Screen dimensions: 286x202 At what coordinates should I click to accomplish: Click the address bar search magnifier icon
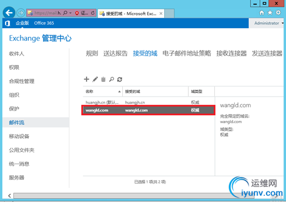tap(65, 13)
